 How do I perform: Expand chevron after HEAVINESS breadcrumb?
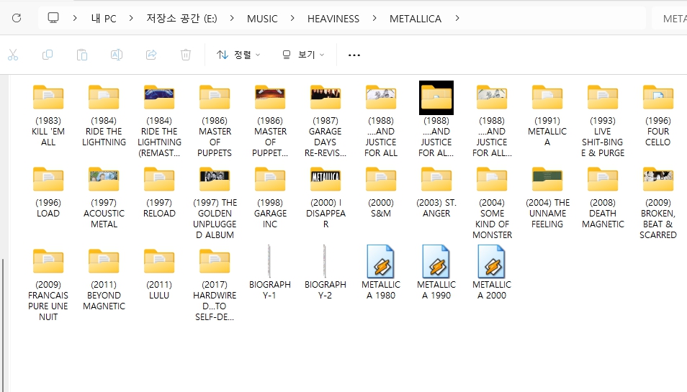click(374, 18)
